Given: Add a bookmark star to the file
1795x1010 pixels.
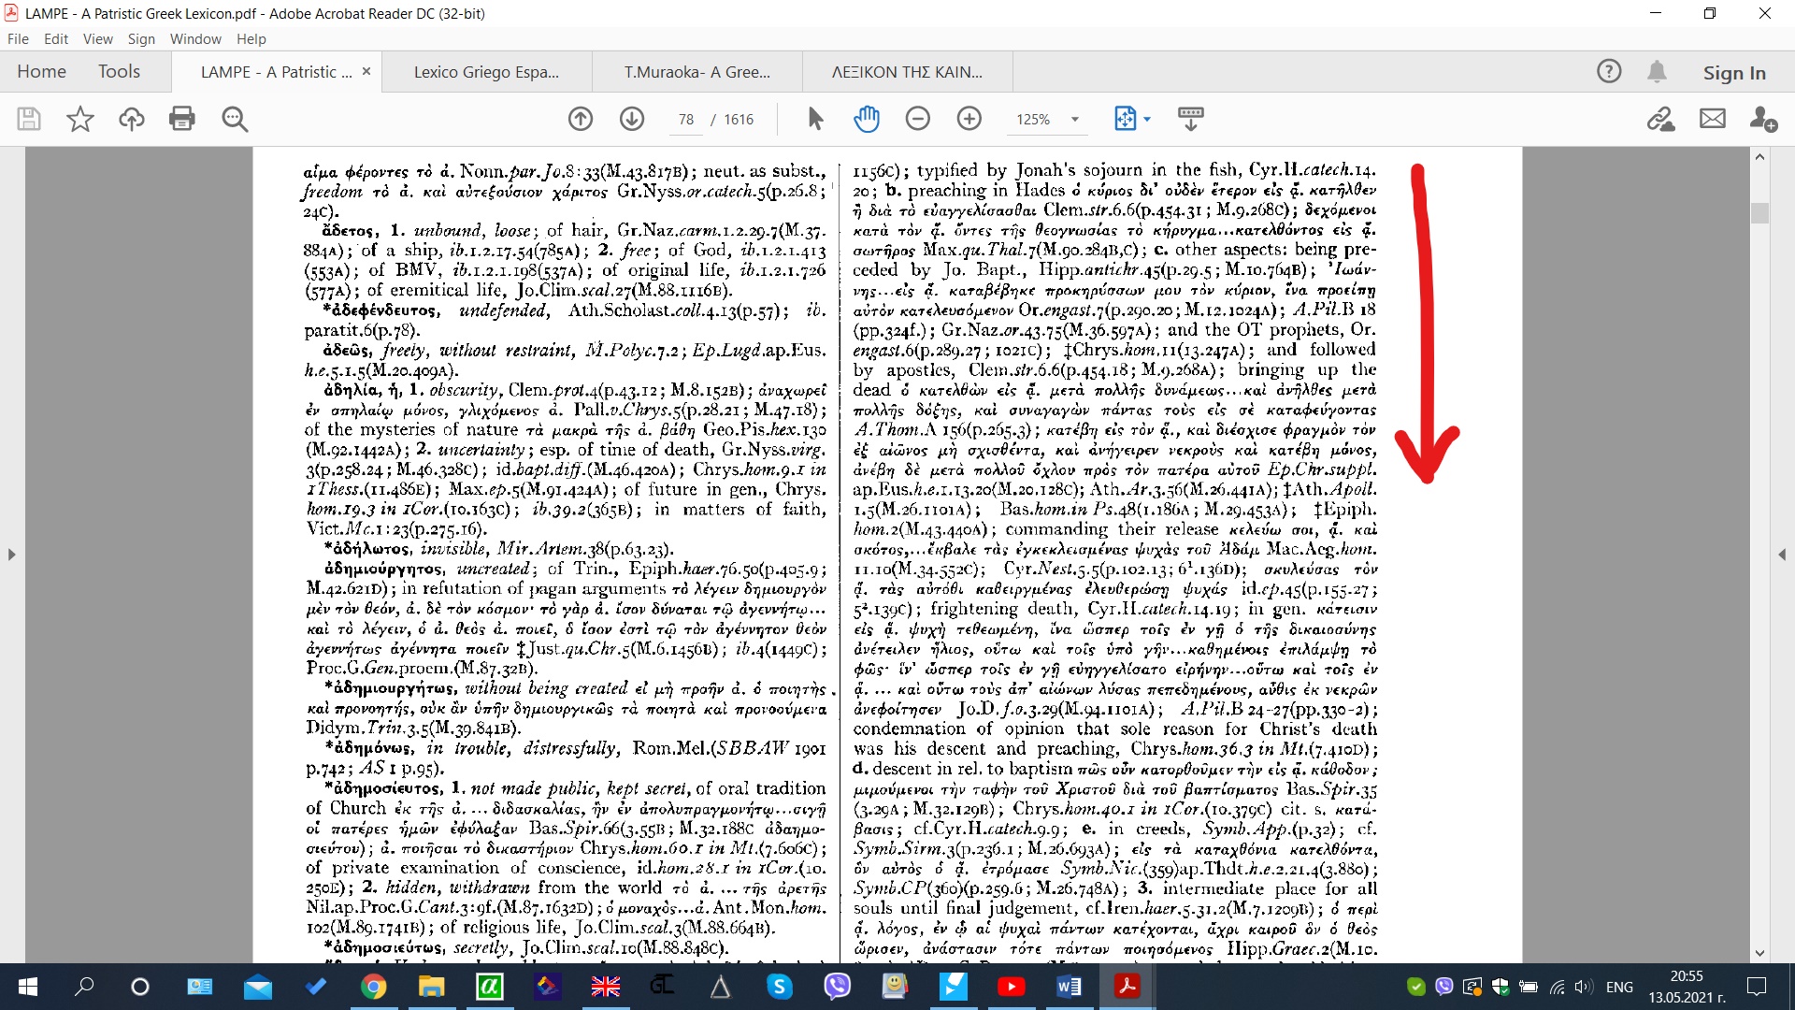Looking at the screenshot, I should pos(80,119).
